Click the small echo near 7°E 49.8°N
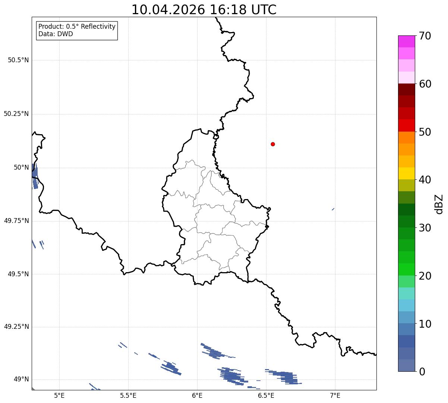Image resolution: width=448 pixels, height=403 pixels. pos(333,209)
